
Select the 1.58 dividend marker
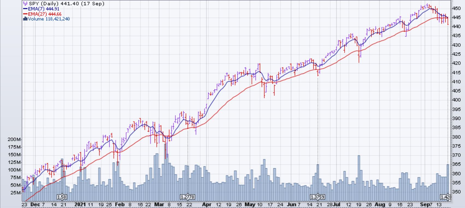pyautogui.click(x=62, y=197)
